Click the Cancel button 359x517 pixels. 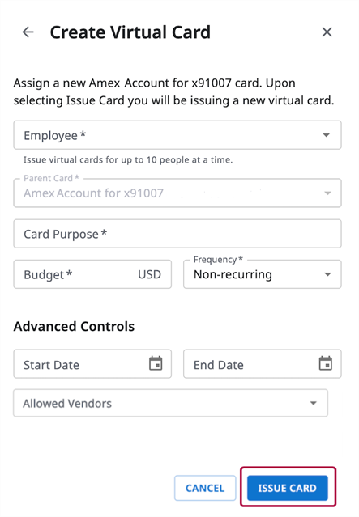coord(205,488)
